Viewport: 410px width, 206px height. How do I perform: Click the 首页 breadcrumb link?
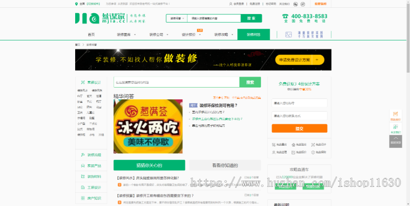click(x=77, y=45)
